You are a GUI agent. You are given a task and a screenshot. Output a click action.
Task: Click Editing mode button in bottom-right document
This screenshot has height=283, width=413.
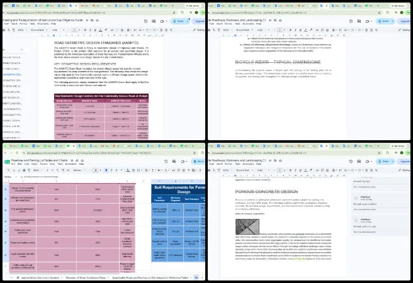[406, 170]
